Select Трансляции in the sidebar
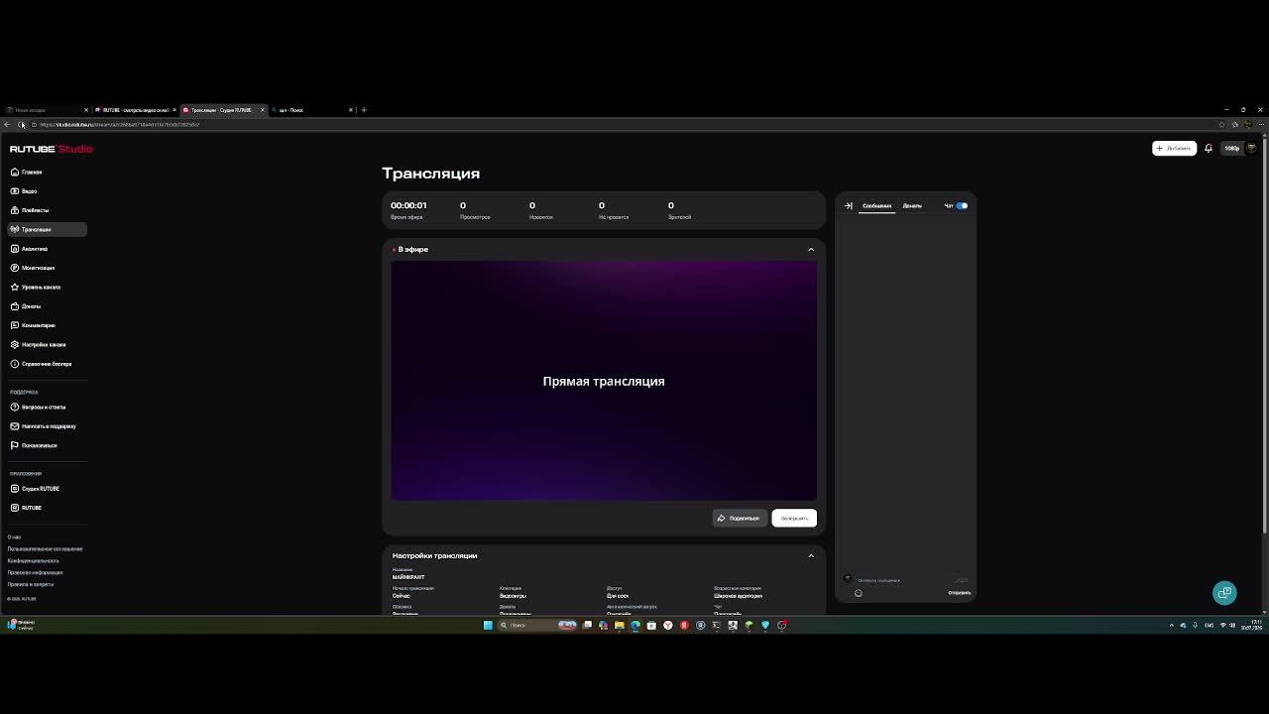Image resolution: width=1269 pixels, height=714 pixels. click(47, 229)
